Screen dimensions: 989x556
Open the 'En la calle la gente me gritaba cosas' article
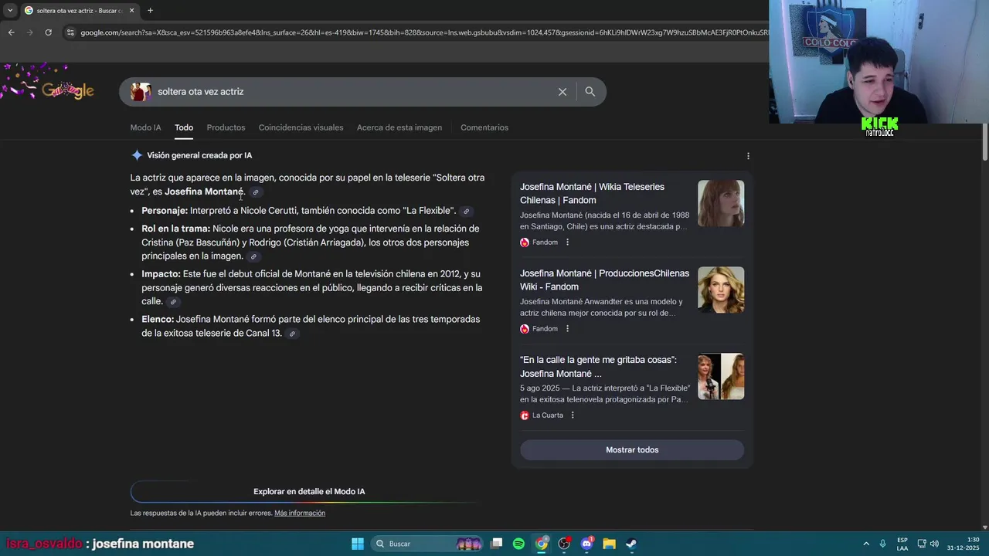pos(598,366)
